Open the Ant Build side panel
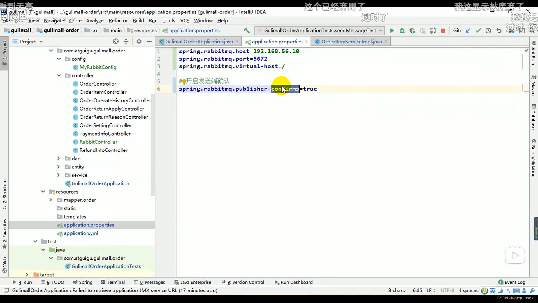This screenshot has width=538, height=303. 534,54
